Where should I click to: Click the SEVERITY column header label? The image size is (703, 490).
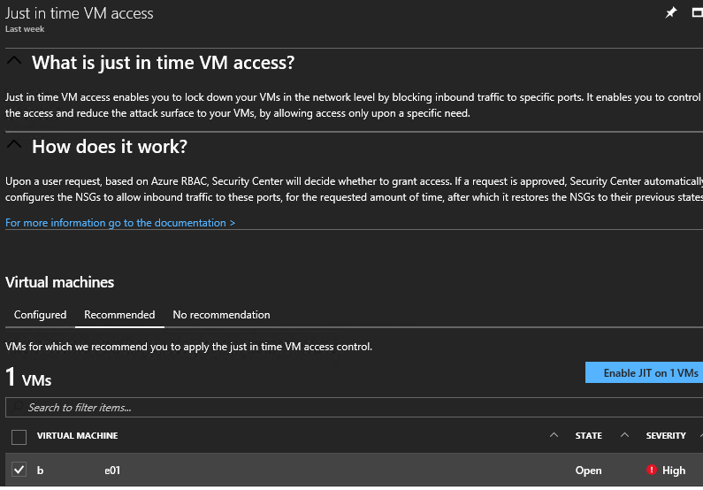666,436
